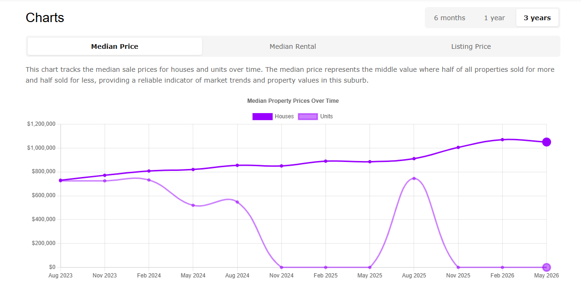581x292 pixels.
Task: Click the Houses legend label
Action: [284, 116]
